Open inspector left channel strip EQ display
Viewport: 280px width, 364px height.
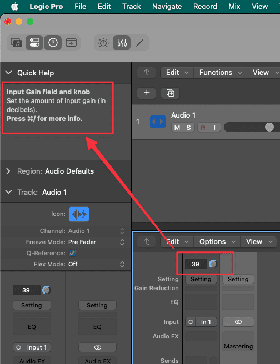pos(32,327)
